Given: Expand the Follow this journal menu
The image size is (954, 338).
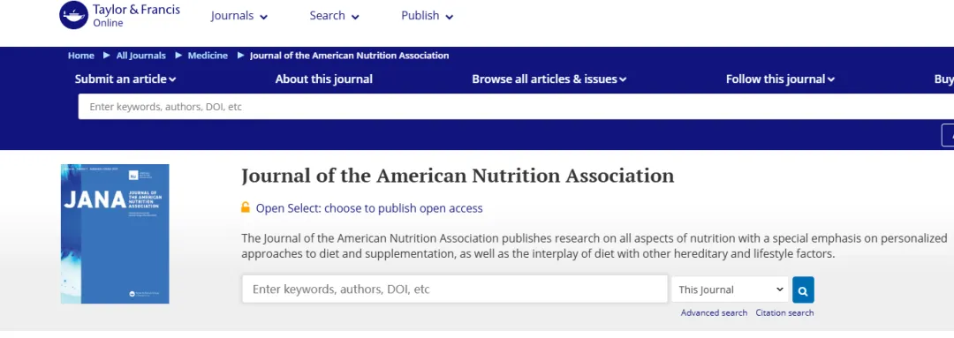Looking at the screenshot, I should coord(780,79).
